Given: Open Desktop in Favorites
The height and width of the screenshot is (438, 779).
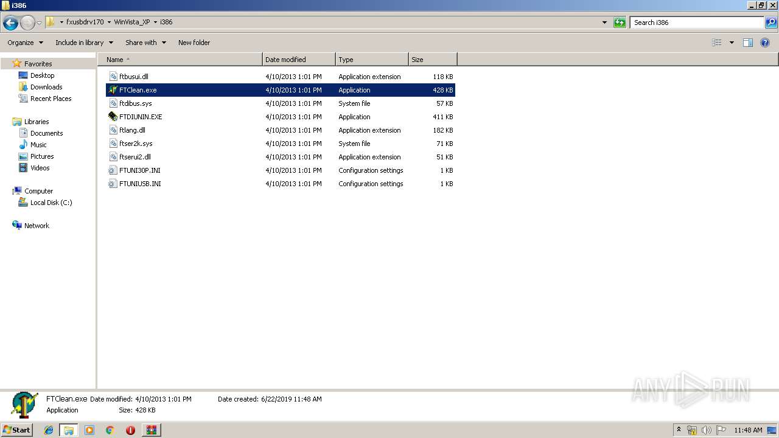Looking at the screenshot, I should click(42, 75).
